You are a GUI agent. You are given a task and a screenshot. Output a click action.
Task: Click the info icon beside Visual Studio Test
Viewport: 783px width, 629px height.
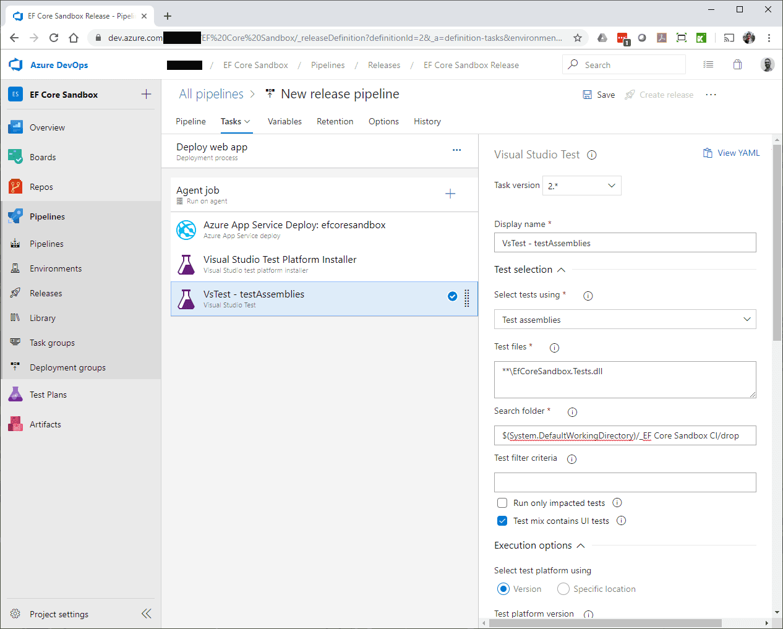coord(592,155)
